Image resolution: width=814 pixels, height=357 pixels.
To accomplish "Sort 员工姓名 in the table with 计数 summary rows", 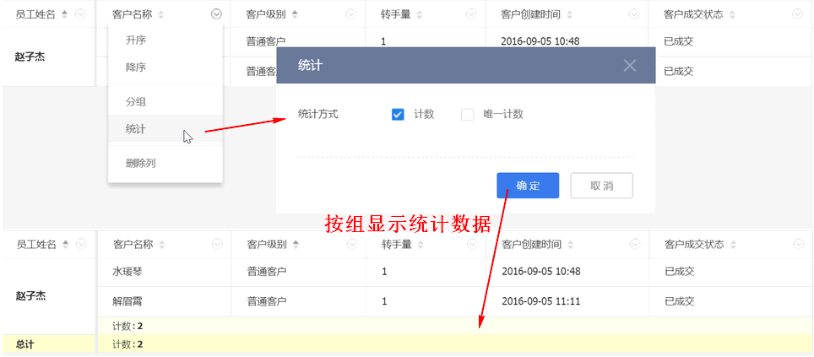I will [x=65, y=245].
